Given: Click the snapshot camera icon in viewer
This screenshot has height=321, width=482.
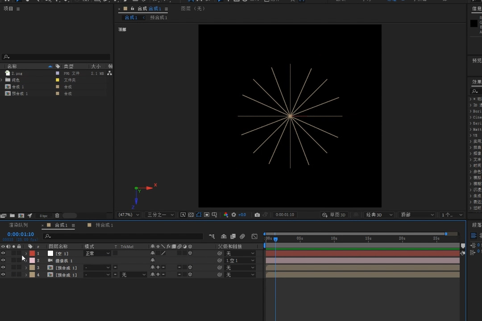Looking at the screenshot, I should (x=257, y=215).
